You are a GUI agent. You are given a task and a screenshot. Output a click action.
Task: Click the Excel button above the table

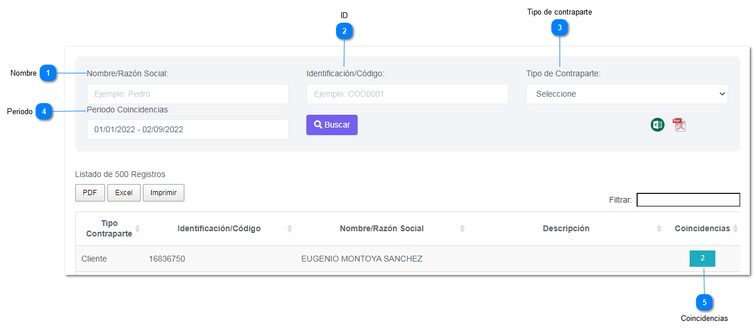click(x=124, y=193)
